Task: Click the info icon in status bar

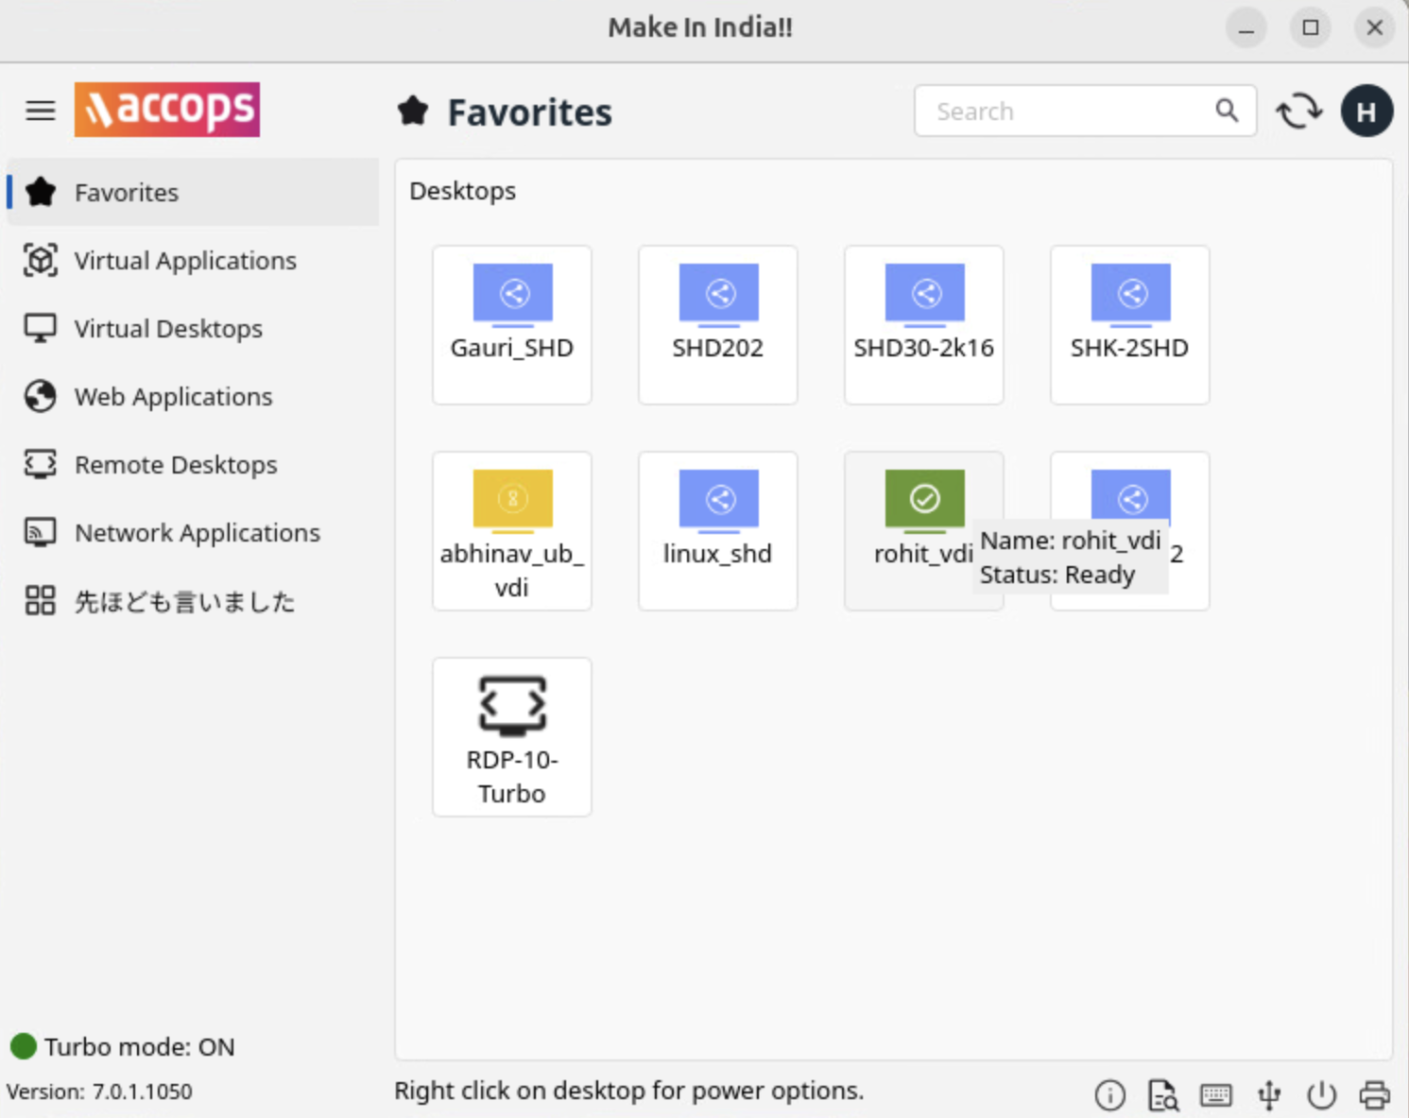Action: [1109, 1094]
